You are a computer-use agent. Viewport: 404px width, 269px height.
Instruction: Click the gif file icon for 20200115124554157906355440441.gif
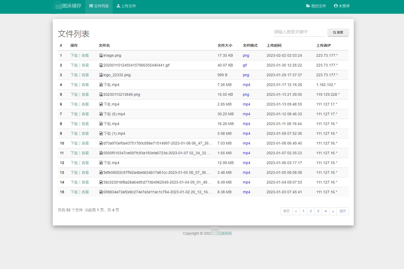[101, 65]
